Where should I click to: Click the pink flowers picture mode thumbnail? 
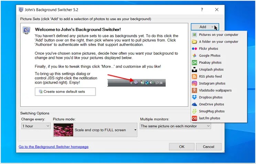(63, 130)
